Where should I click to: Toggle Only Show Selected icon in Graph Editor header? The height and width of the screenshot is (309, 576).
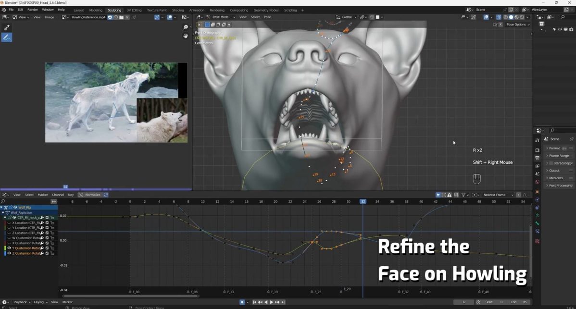[x=438, y=195]
